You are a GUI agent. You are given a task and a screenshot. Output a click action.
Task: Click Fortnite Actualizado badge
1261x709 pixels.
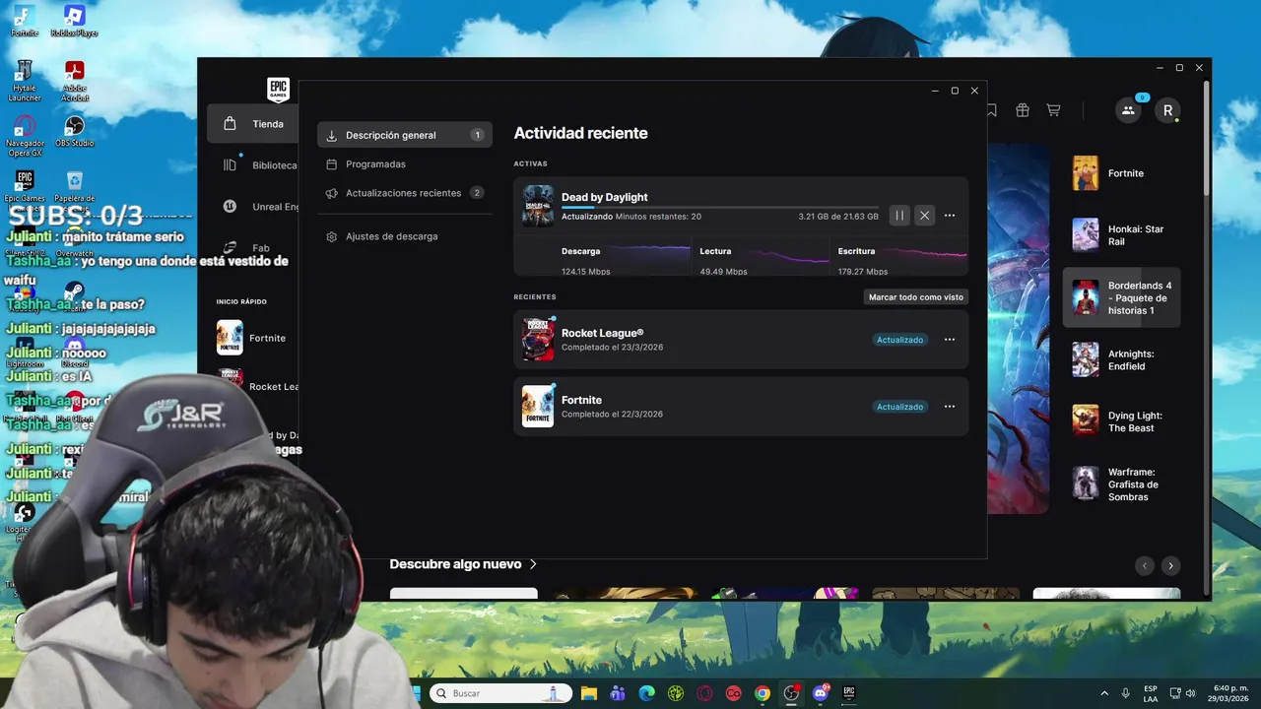click(x=900, y=407)
